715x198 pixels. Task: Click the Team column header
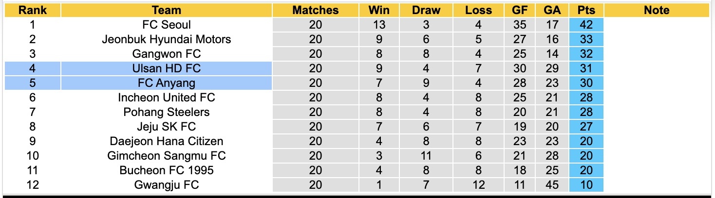pyautogui.click(x=167, y=10)
